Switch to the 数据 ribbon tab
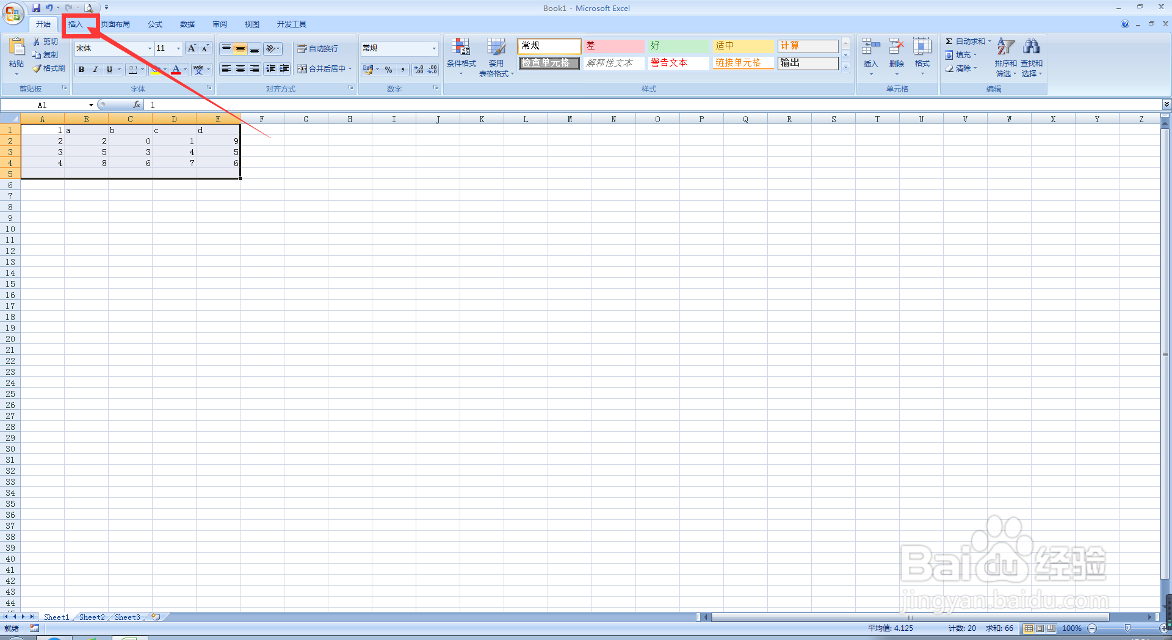 click(187, 24)
